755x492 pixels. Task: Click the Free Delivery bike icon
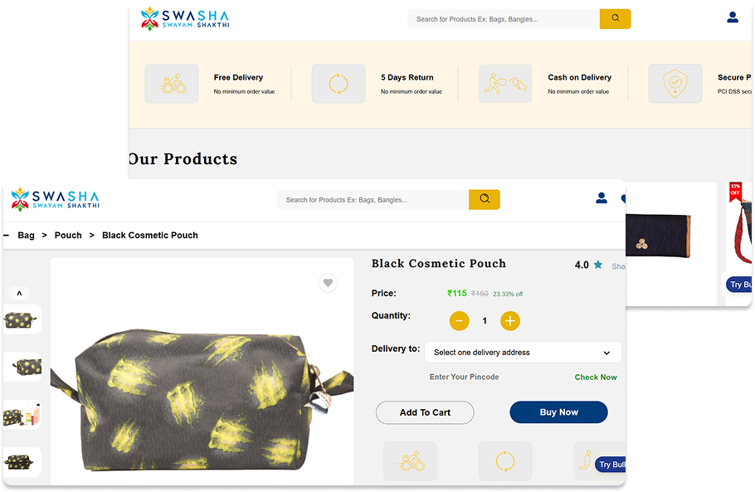172,83
